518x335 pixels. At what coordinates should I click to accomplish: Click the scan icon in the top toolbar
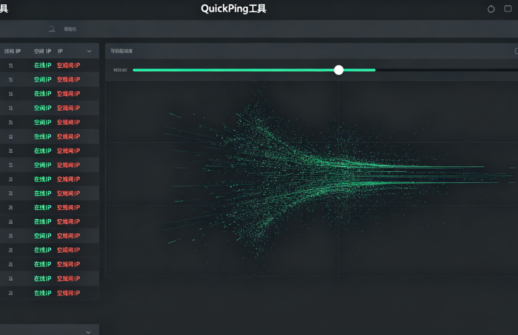coord(52,29)
